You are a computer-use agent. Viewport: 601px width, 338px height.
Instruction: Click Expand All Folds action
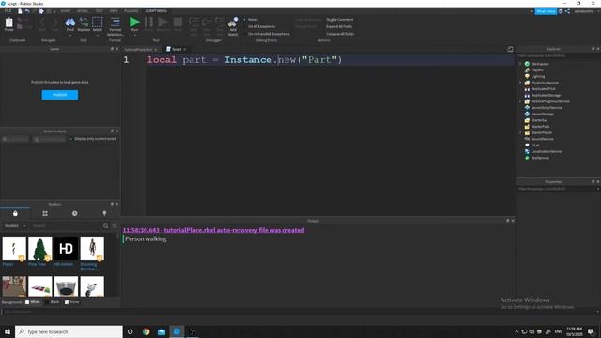click(339, 26)
